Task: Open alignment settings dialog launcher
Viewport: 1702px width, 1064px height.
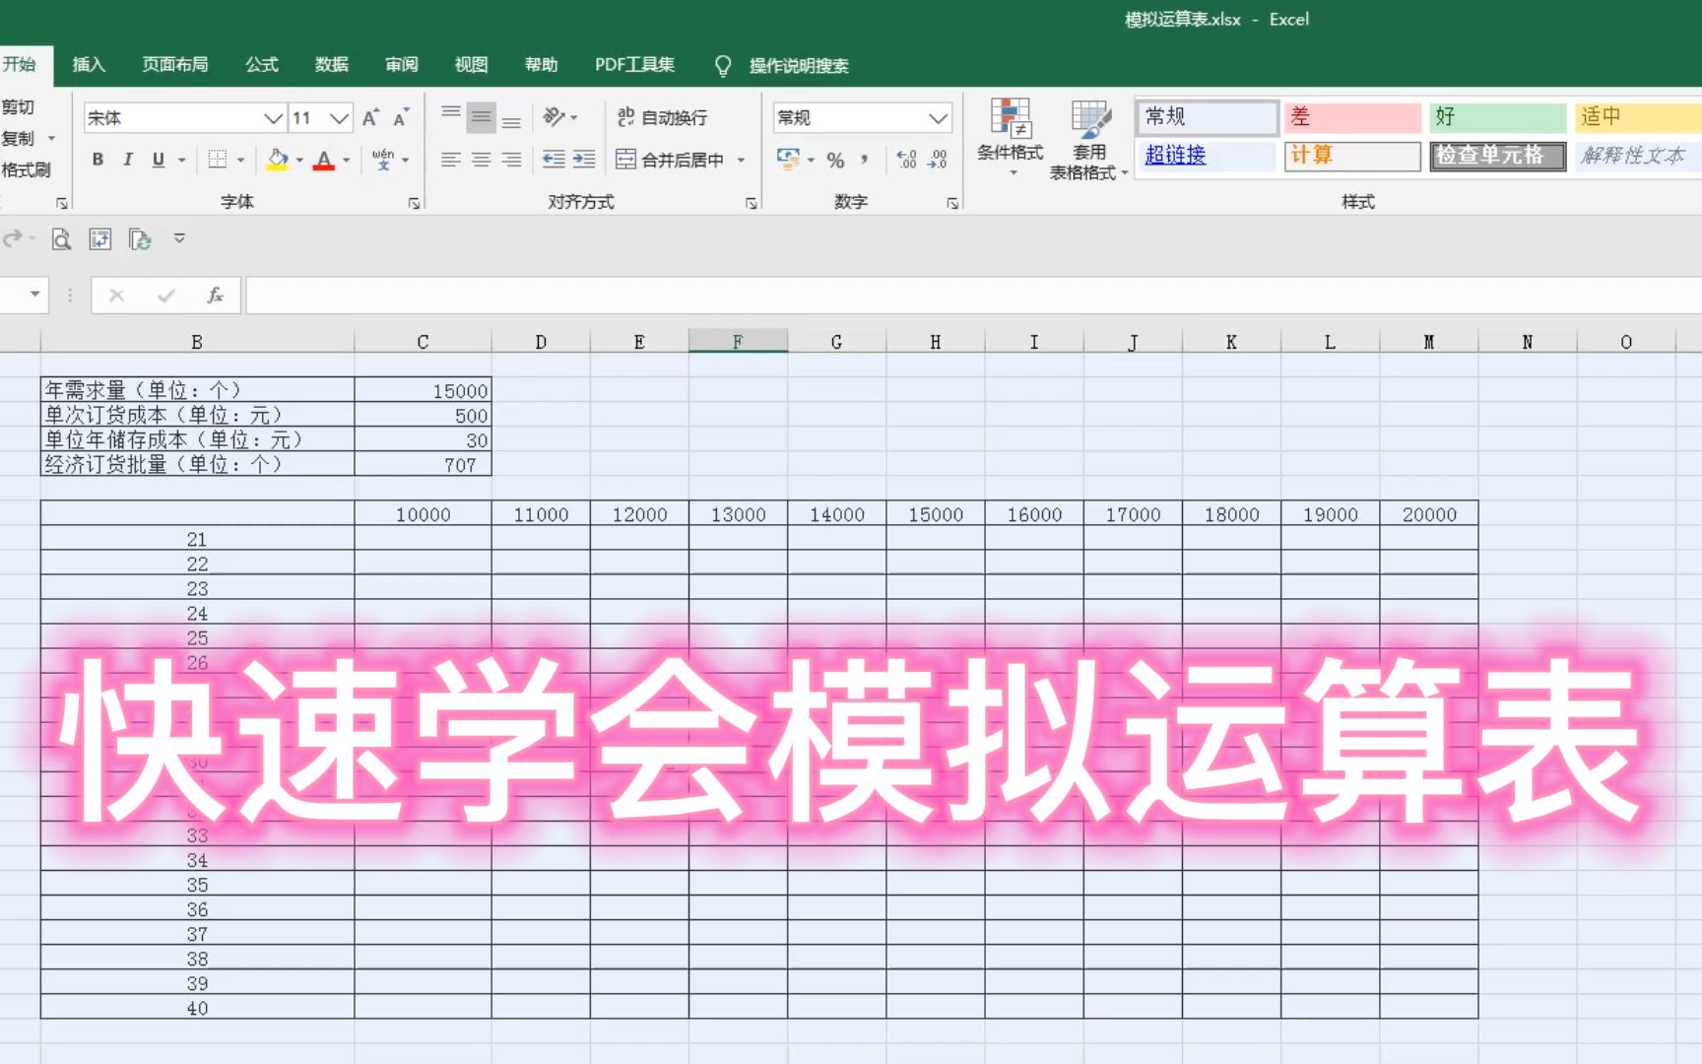Action: [752, 203]
